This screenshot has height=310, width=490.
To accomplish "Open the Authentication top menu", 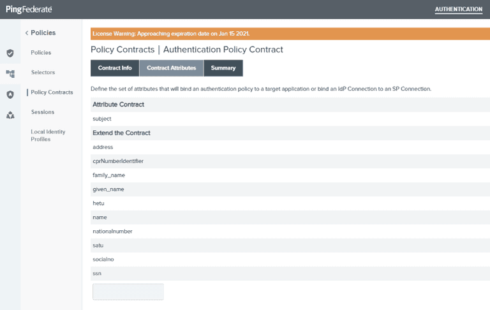I will click(458, 10).
